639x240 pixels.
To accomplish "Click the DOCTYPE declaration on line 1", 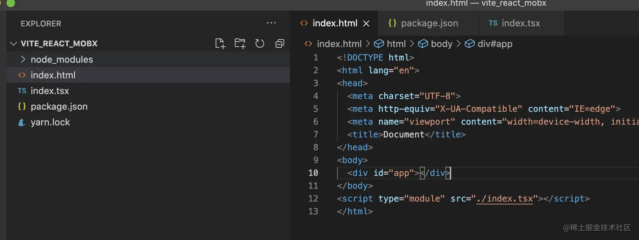I will pyautogui.click(x=375, y=58).
